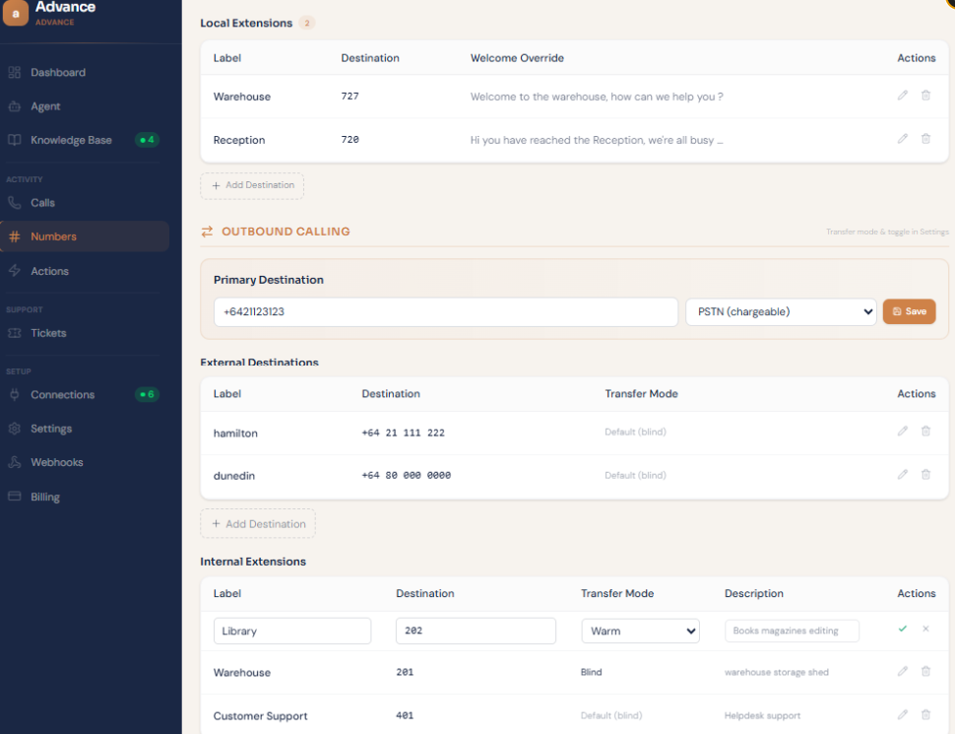955x734 pixels.
Task: Edit the Warehouse internal extension 201
Action: tap(903, 671)
